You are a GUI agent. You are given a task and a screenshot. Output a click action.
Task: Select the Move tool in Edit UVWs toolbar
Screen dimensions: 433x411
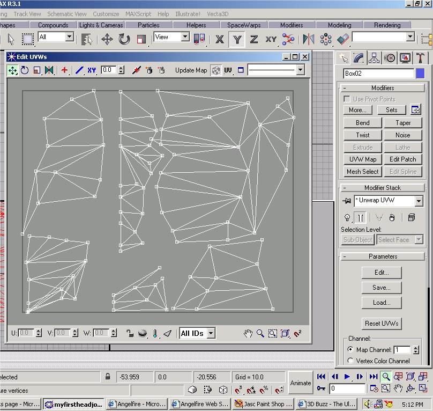point(13,70)
